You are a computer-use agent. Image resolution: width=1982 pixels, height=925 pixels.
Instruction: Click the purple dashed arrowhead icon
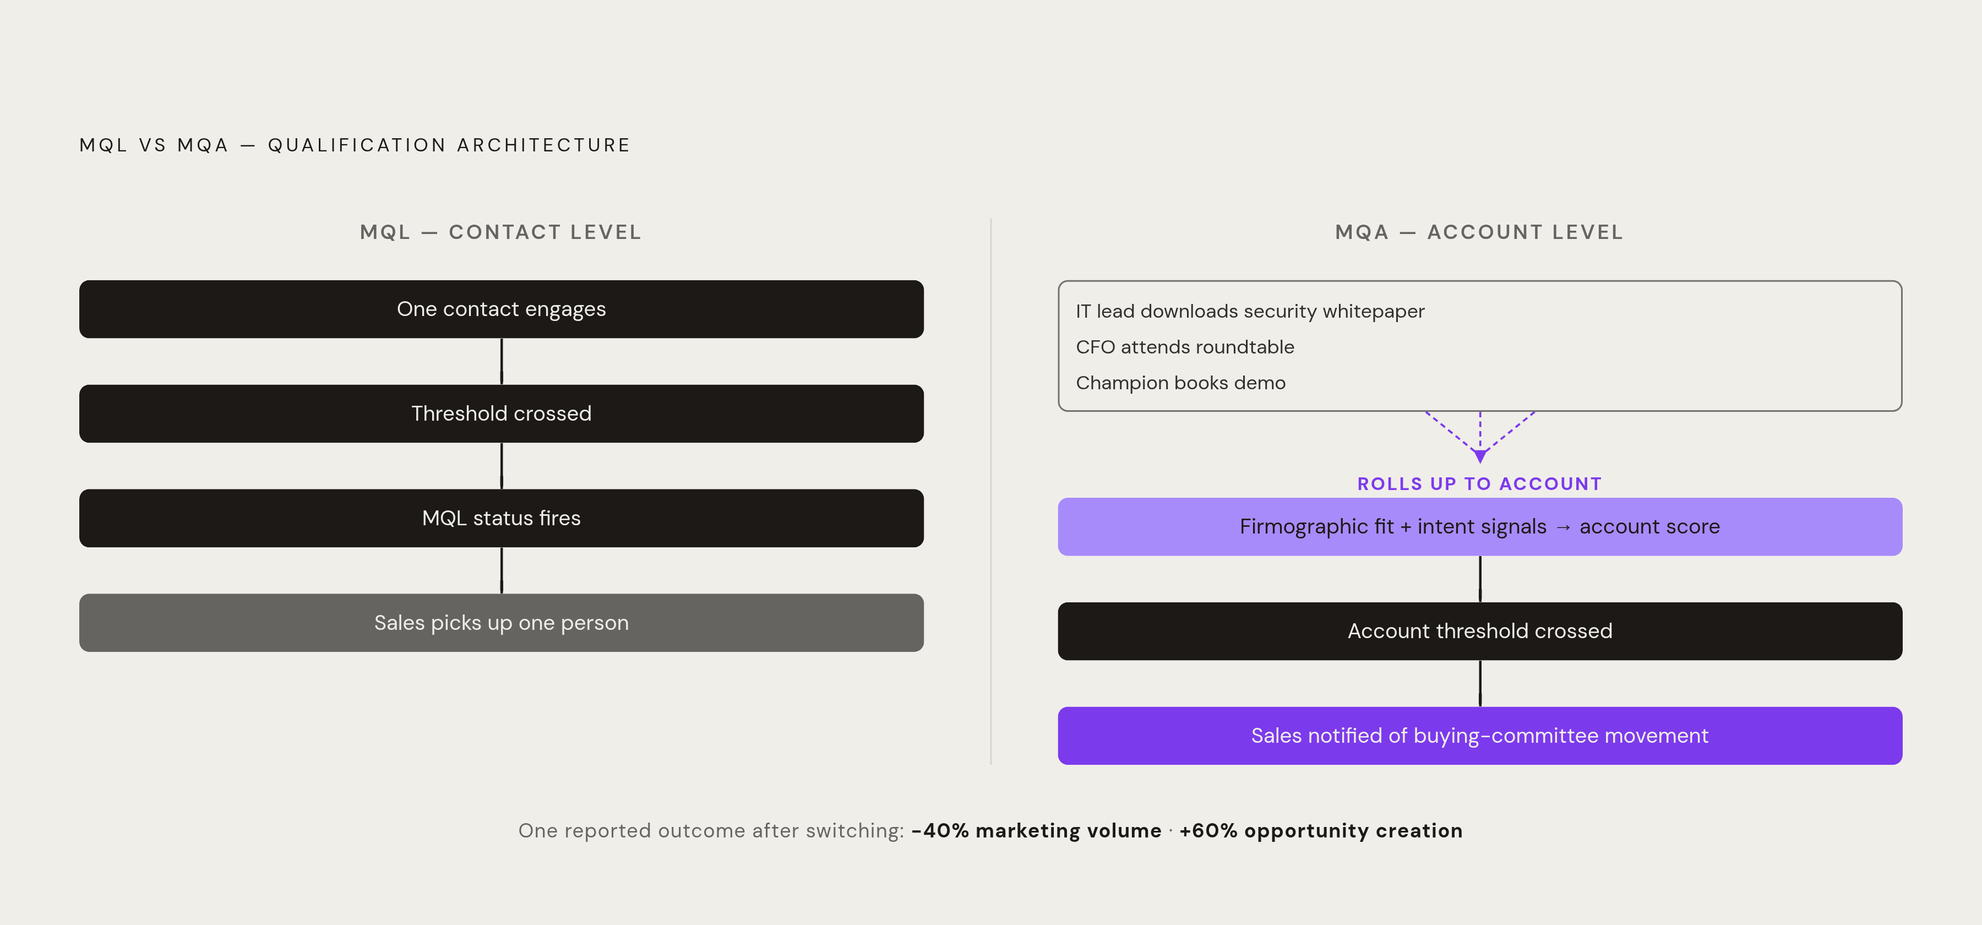[x=1479, y=456]
